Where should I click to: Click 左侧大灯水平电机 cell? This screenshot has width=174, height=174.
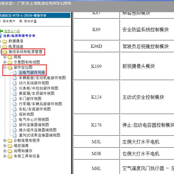tap(147, 142)
